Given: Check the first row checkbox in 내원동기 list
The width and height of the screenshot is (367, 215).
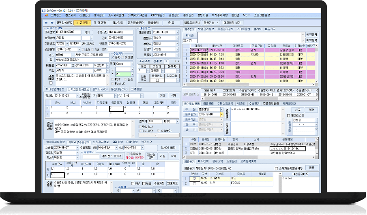Looking at the screenshot, I should pyautogui.click(x=194, y=179).
